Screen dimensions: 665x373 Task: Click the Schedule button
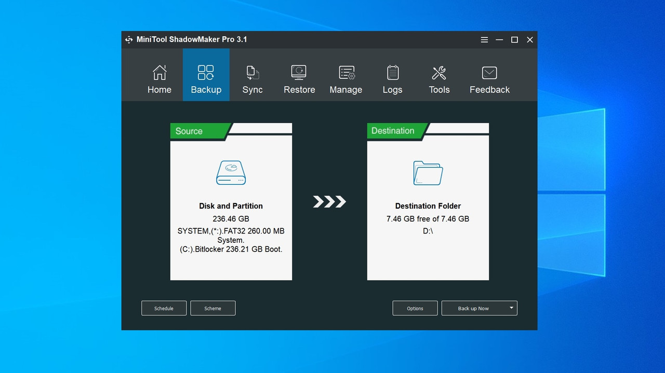(164, 308)
